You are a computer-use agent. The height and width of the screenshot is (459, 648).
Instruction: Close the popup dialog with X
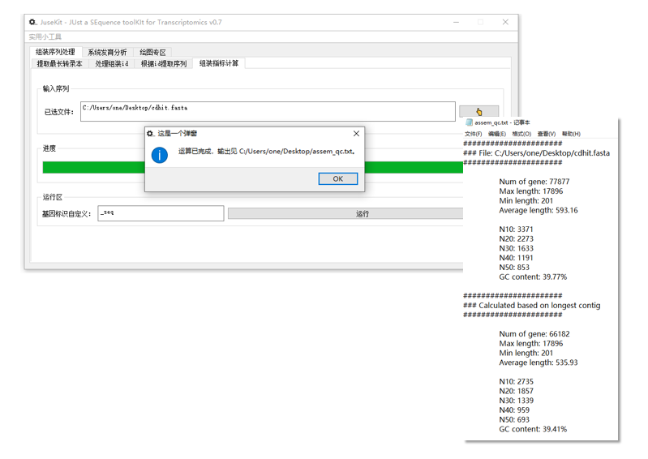[356, 134]
